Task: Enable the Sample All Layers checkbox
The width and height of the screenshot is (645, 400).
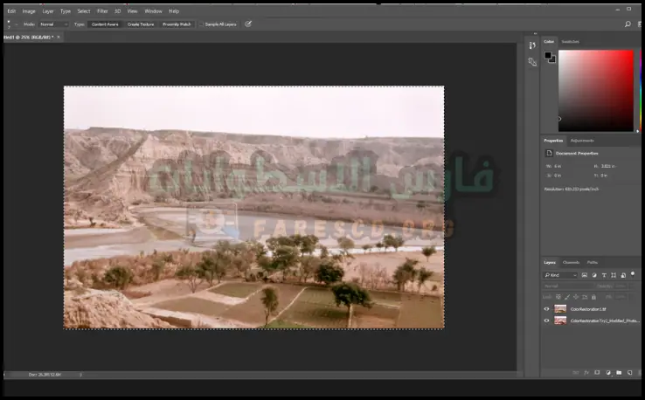Action: point(203,24)
